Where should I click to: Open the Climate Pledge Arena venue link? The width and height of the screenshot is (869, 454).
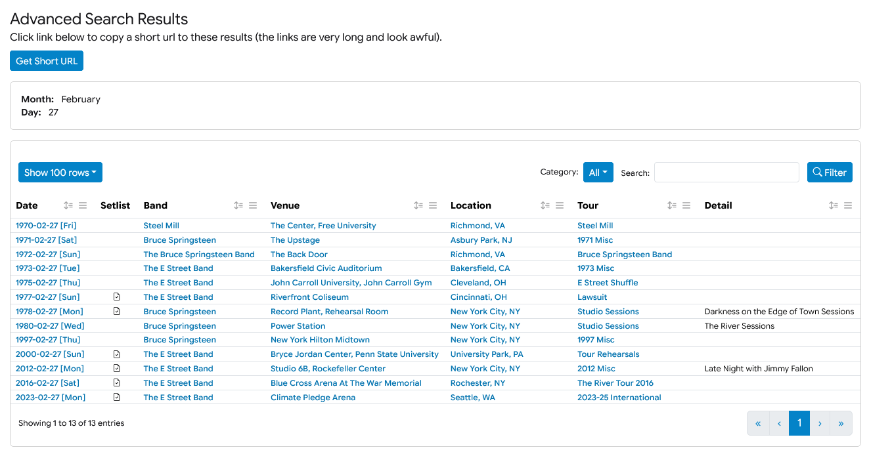coord(313,398)
